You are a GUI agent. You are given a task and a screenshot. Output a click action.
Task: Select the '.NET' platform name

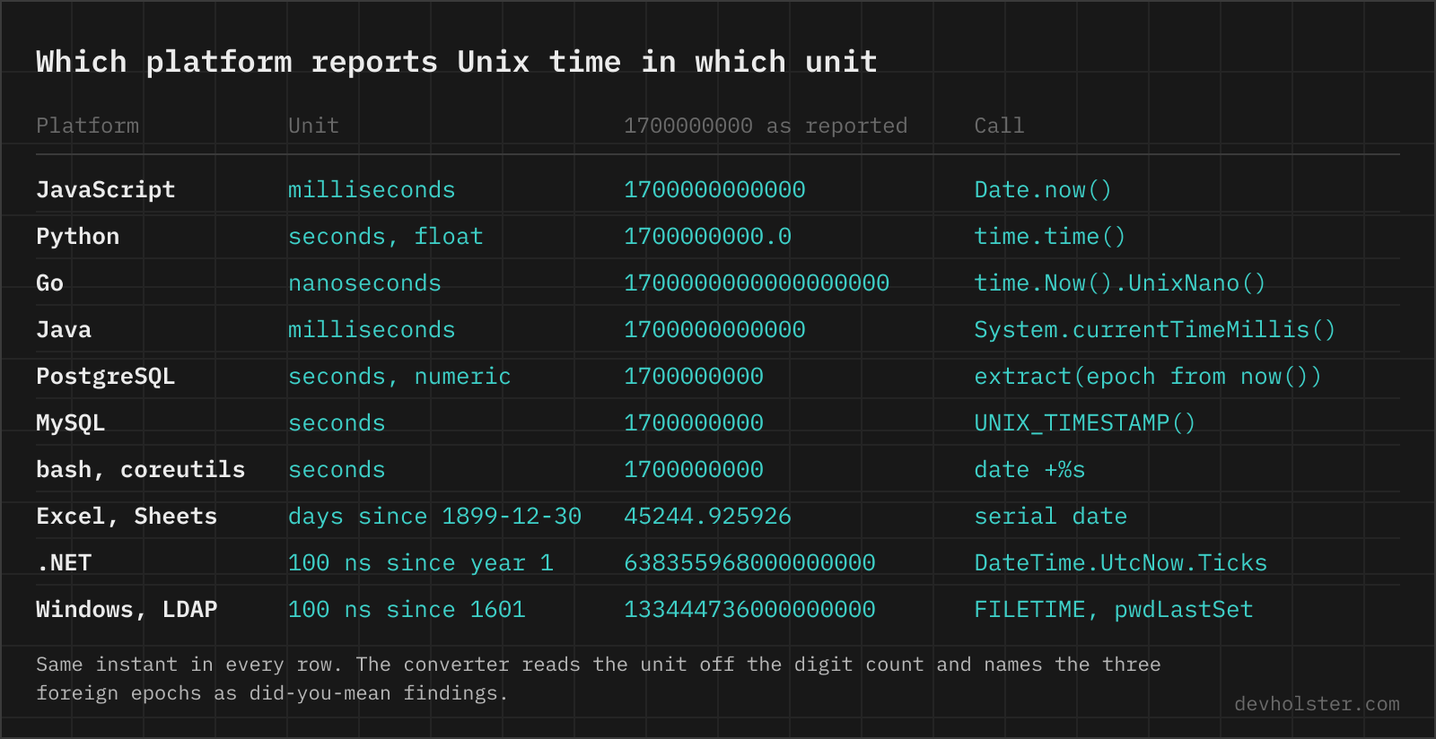(64, 563)
